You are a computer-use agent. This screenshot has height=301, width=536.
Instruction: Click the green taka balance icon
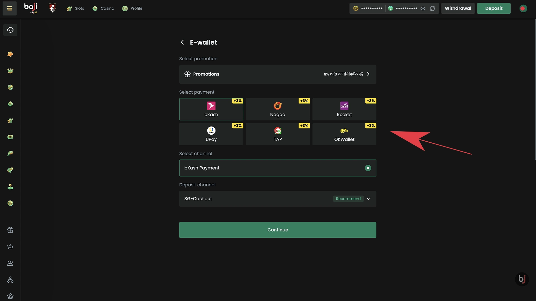tap(391, 9)
